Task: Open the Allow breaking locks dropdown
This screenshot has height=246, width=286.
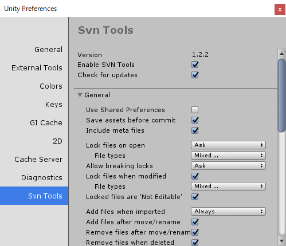Action: (228, 166)
